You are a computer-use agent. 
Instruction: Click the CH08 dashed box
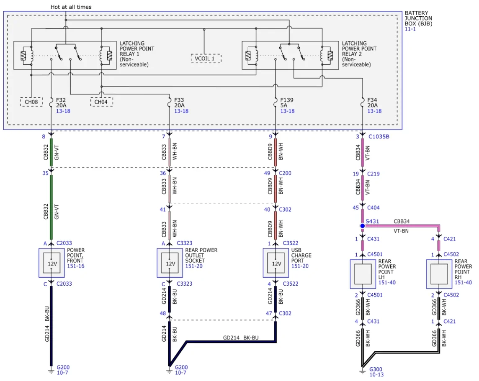click(x=31, y=102)
